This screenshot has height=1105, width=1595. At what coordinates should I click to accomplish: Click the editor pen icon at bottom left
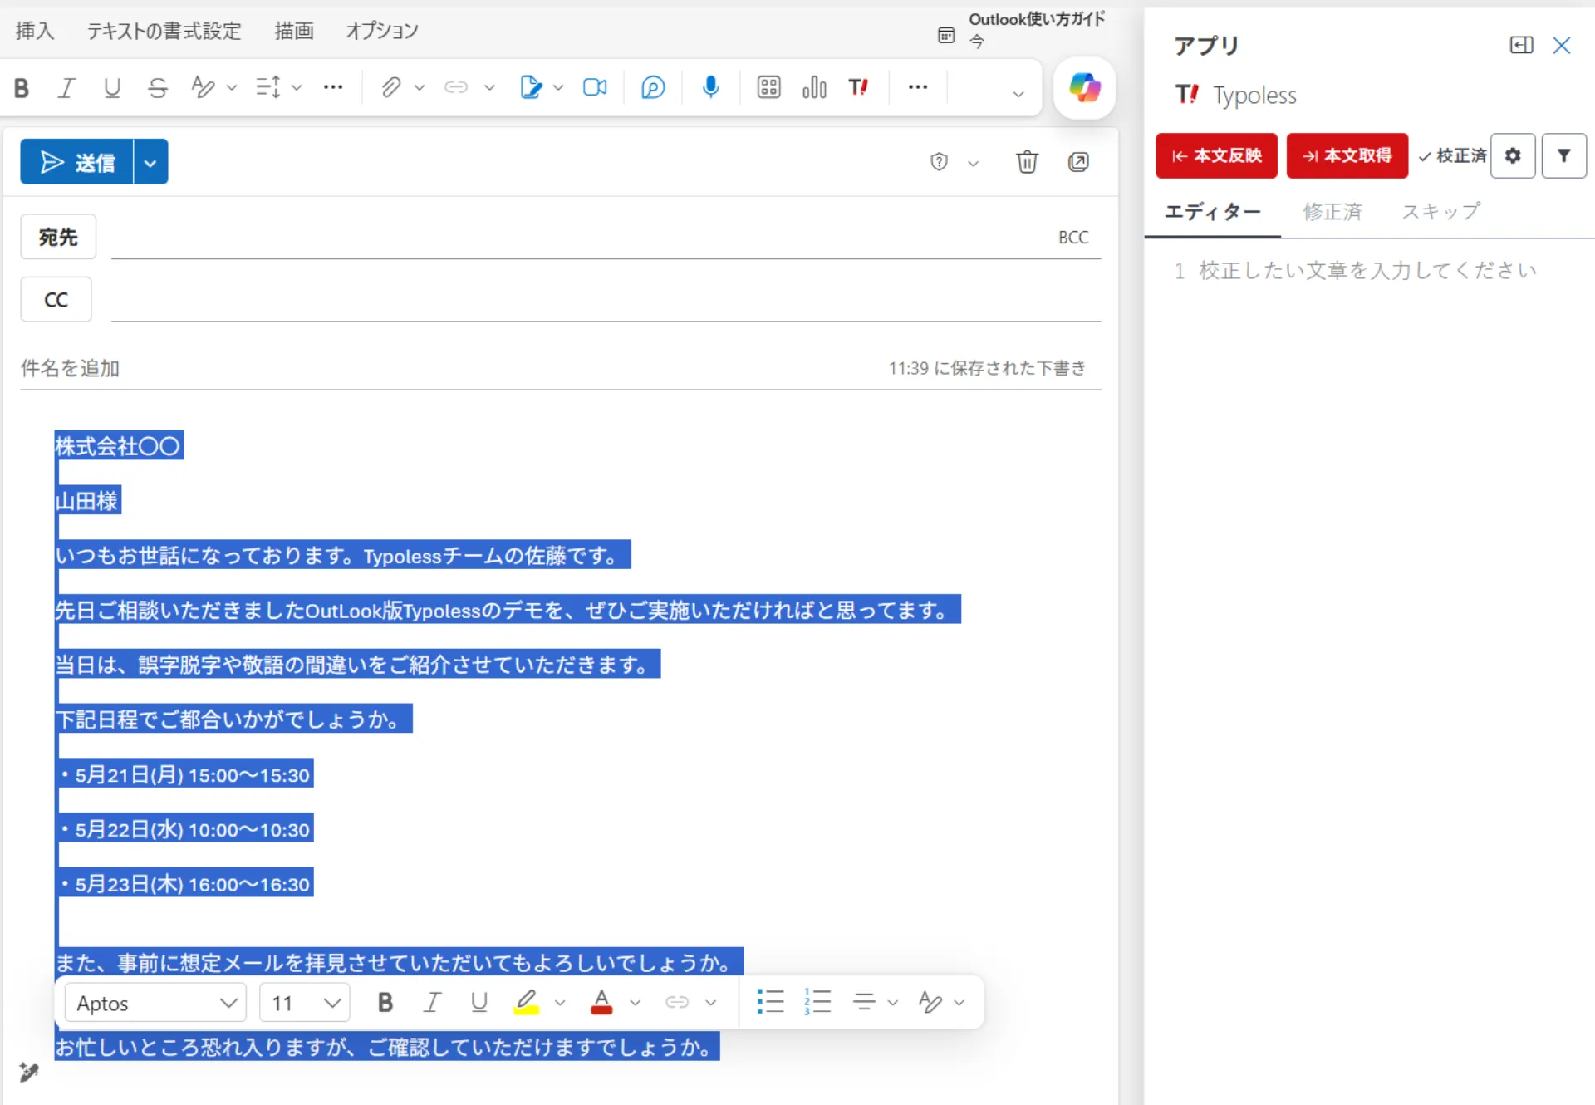[29, 1072]
